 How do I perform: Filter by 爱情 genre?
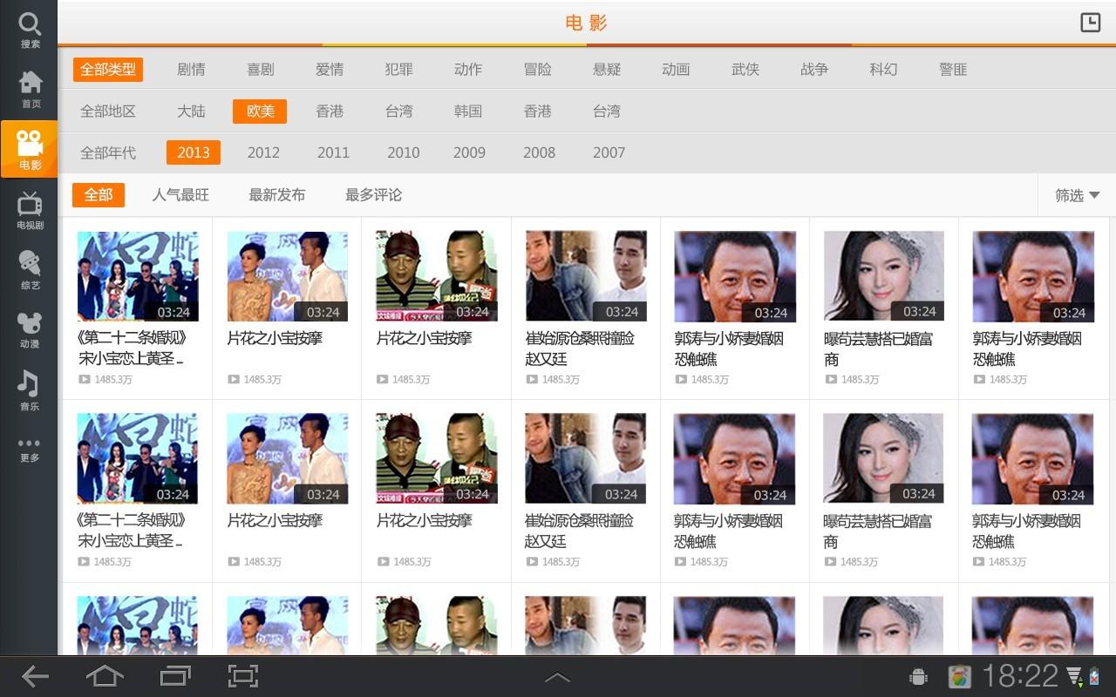[x=330, y=69]
